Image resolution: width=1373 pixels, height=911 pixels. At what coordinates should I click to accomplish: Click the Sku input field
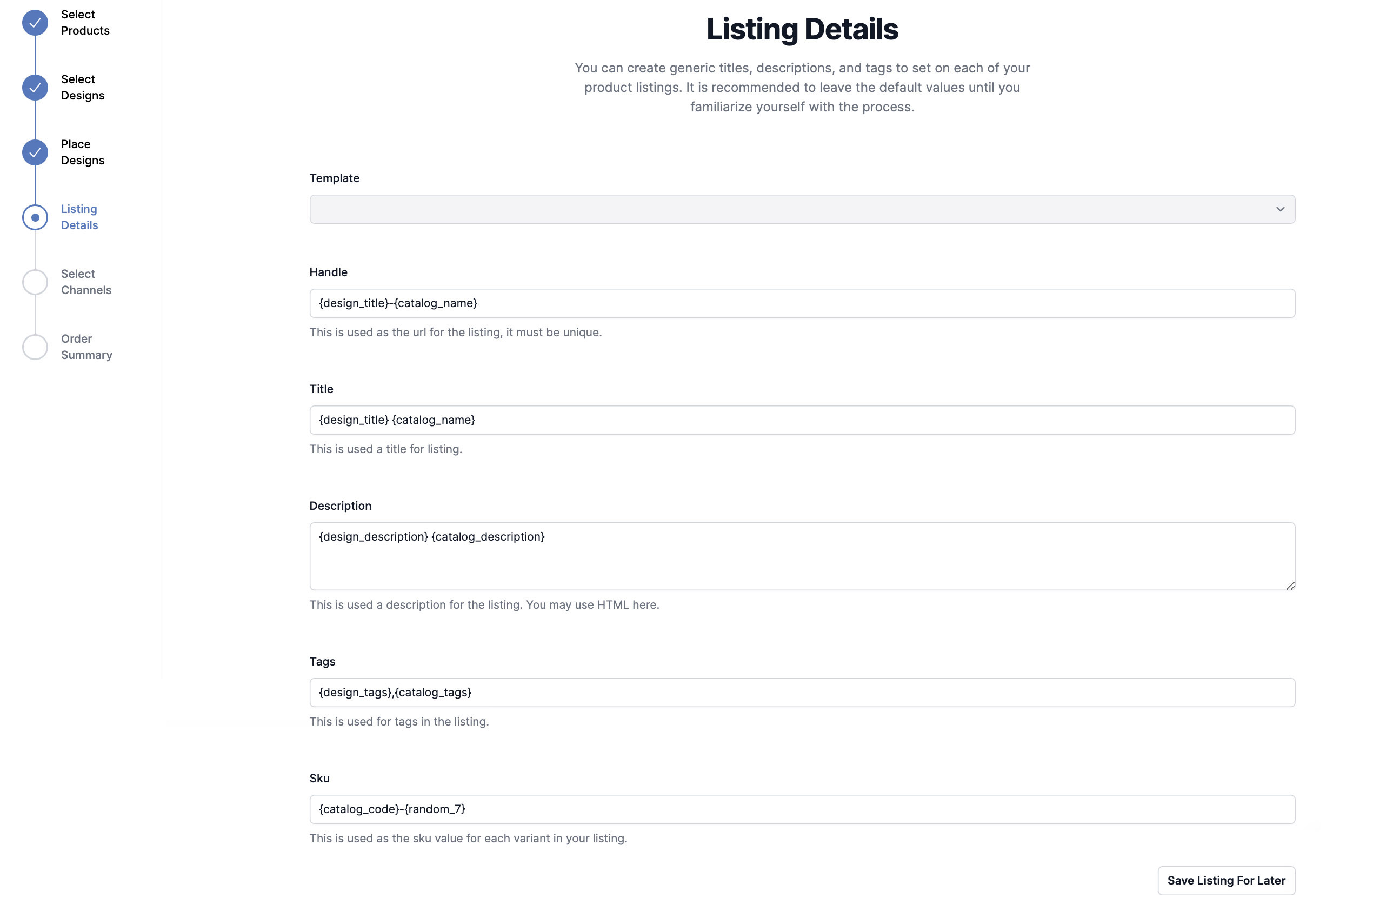point(802,809)
